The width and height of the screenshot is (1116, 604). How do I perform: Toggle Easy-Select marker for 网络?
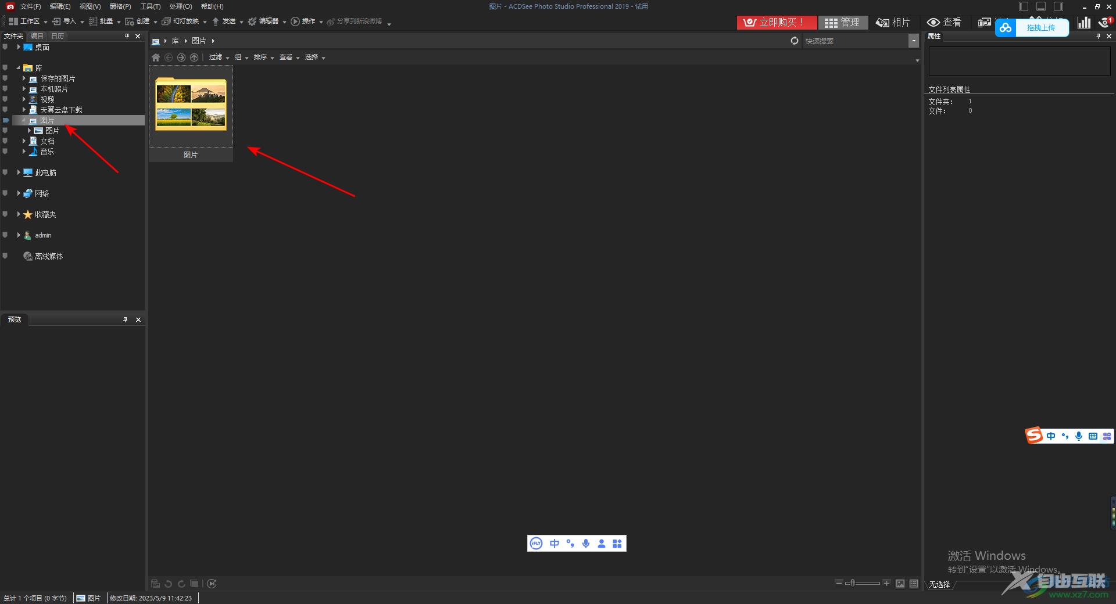(x=5, y=193)
